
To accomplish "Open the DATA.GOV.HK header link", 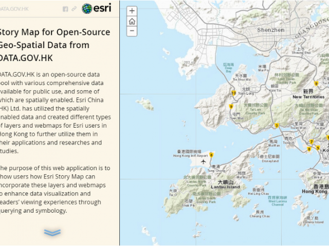I will click(x=14, y=9).
